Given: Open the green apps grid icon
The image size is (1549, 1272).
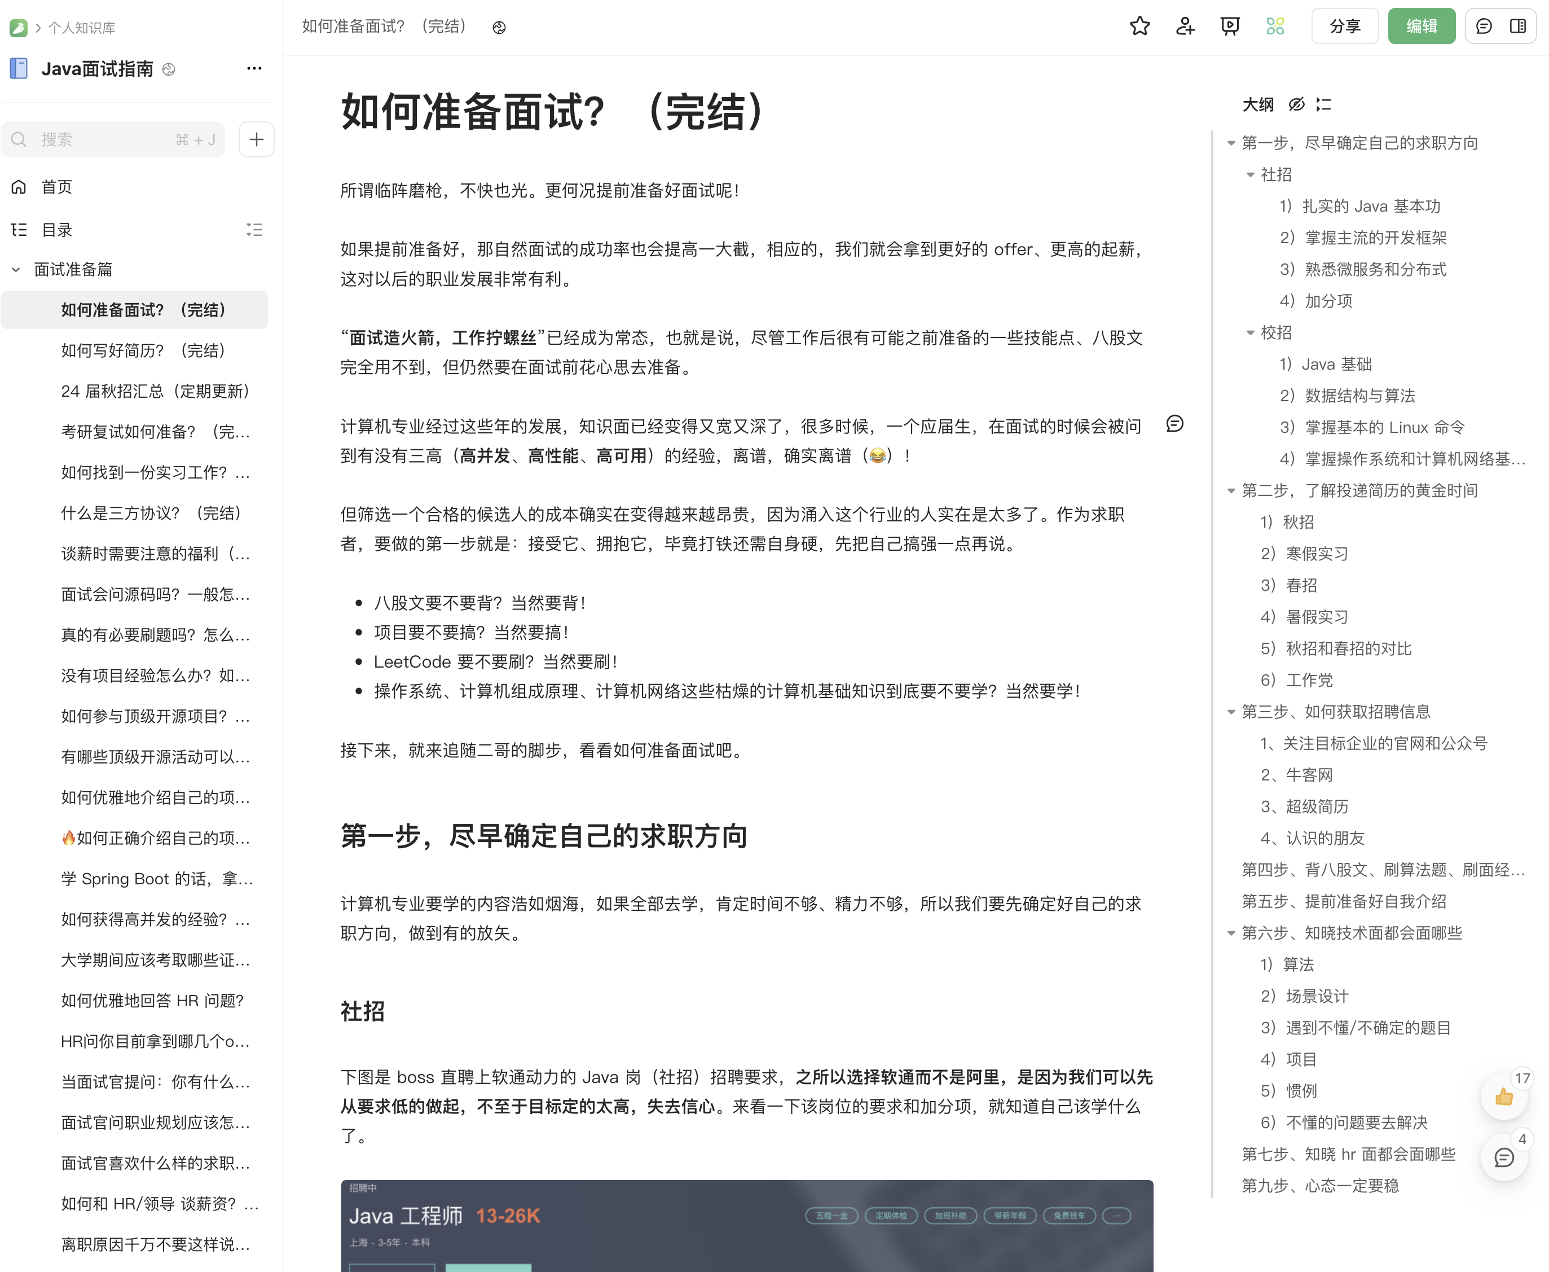Looking at the screenshot, I should [1275, 27].
